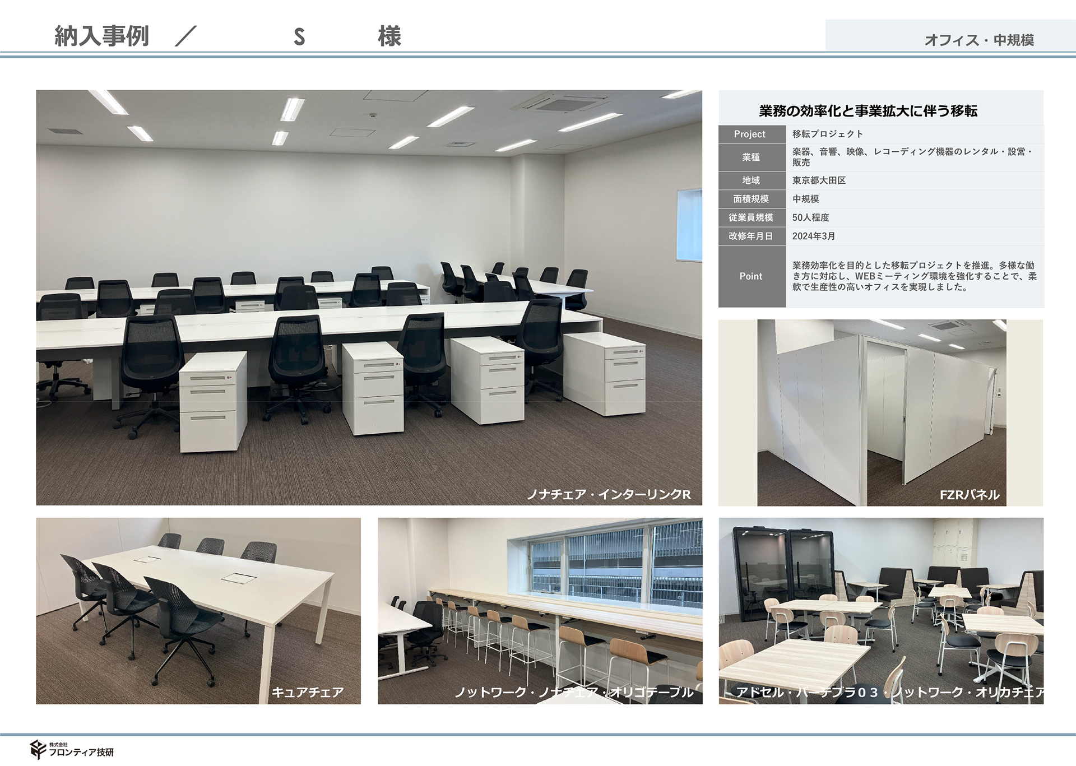Screen dimensions: 1076x766
Task: Click the Project row label cell
Action: 751,134
